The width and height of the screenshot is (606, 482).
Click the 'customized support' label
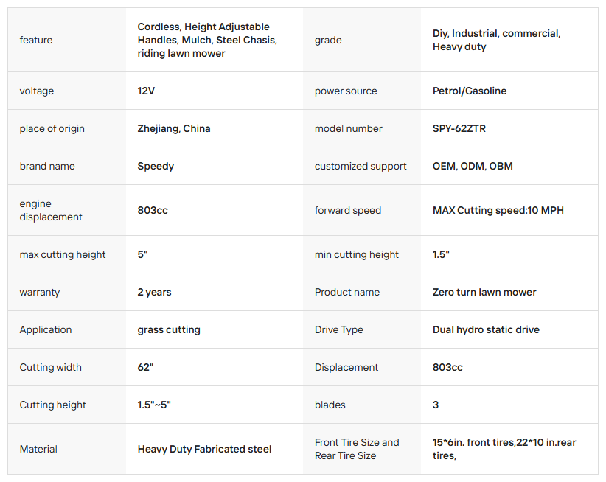(x=361, y=166)
